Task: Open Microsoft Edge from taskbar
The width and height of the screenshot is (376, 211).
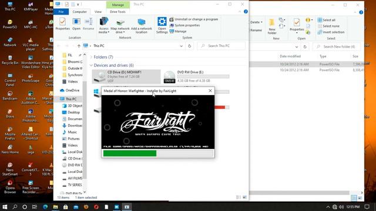Action: 45,207
